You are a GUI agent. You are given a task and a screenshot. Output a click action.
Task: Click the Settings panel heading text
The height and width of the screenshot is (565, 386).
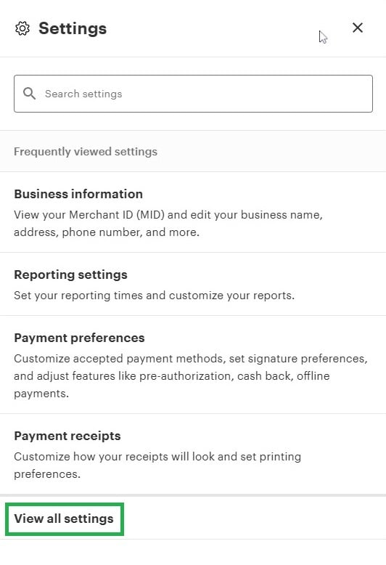pyautogui.click(x=73, y=28)
